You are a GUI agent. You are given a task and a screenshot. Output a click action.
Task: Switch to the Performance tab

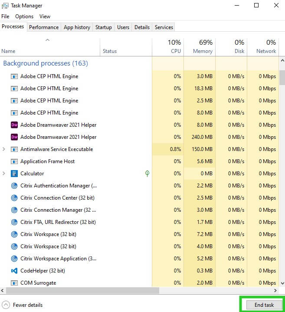(43, 27)
